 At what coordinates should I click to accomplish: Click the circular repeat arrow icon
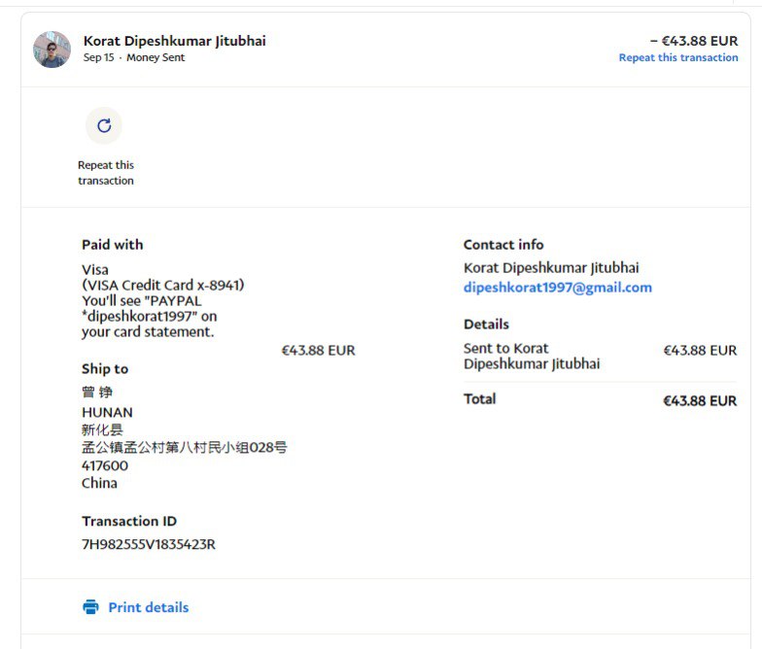(x=104, y=125)
